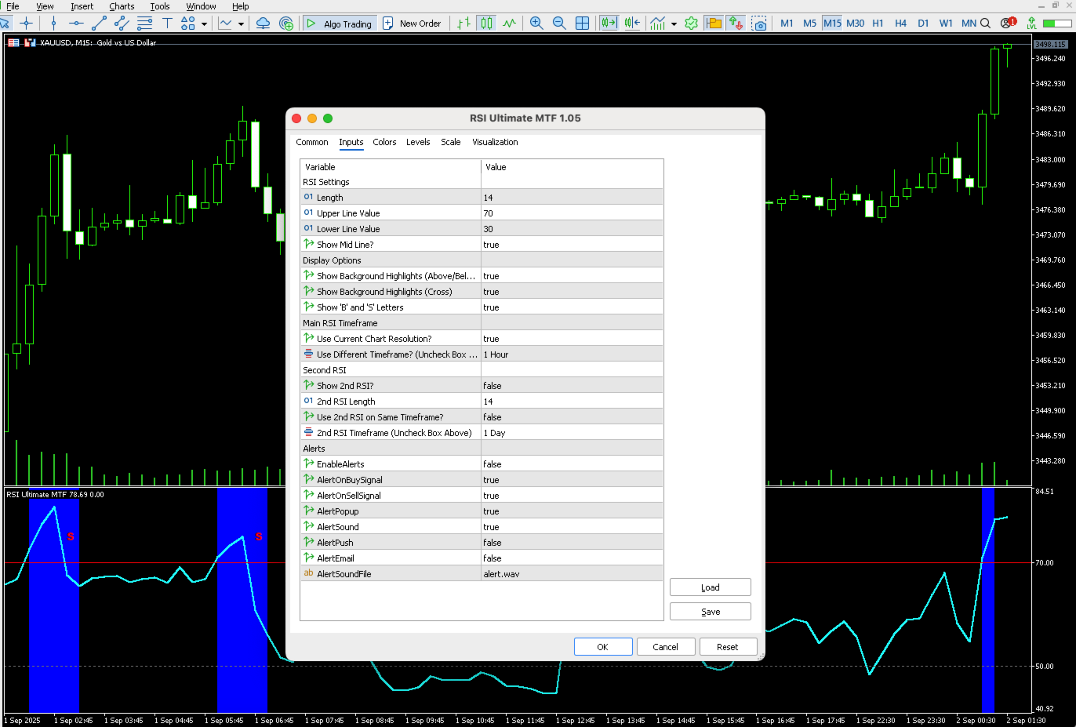This screenshot has height=727, width=1076.
Task: Open the Scale tab
Action: 451,142
